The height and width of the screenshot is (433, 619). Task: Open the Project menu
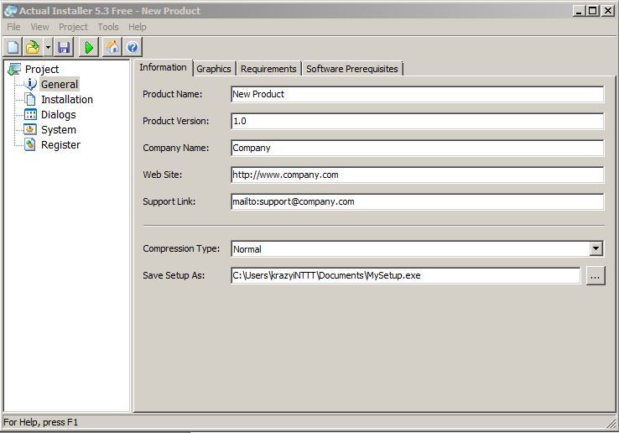pyautogui.click(x=73, y=27)
